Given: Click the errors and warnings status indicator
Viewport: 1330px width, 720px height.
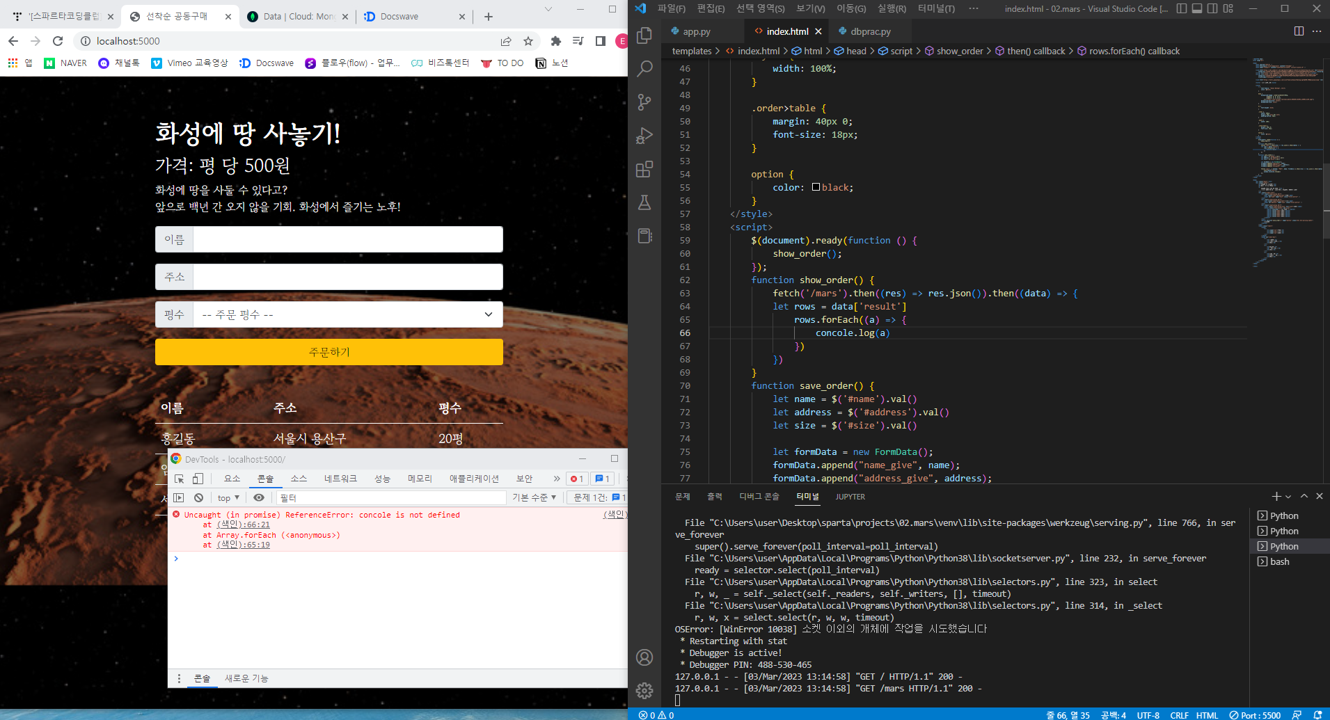Looking at the screenshot, I should [x=656, y=714].
